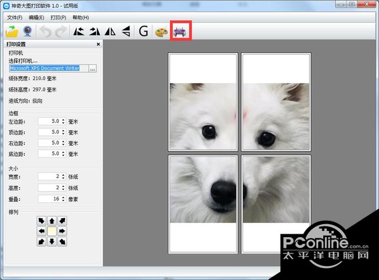Click the grayscale G icon
Viewport: 379px width, 280px height.
click(143, 31)
